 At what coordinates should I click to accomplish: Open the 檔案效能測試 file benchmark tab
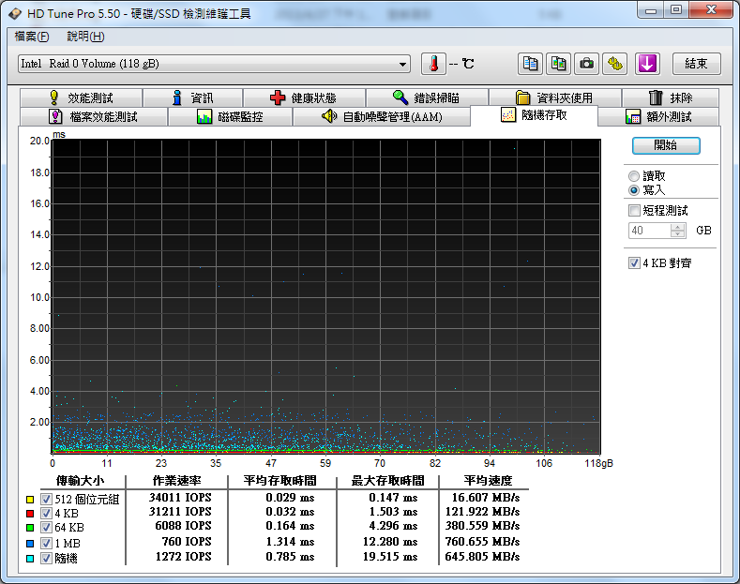click(94, 116)
